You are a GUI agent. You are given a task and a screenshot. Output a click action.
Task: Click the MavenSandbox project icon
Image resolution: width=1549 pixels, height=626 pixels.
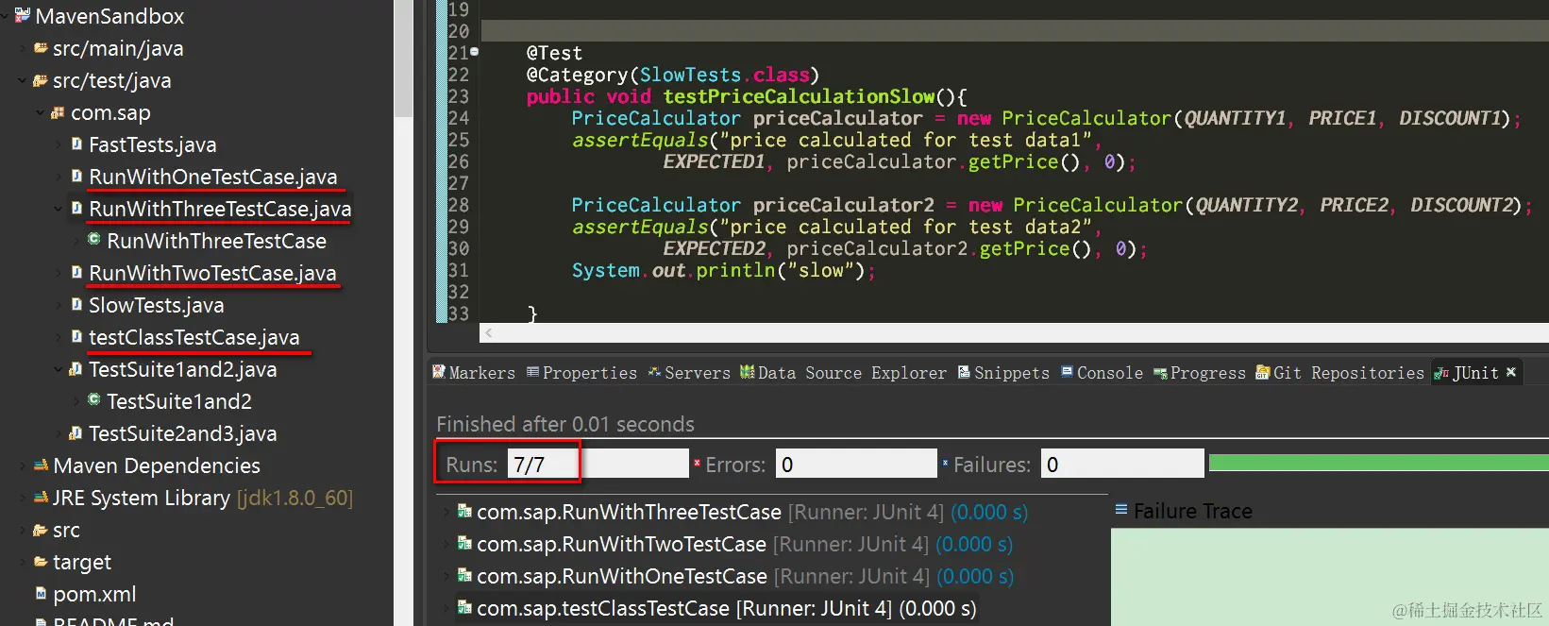coord(23,15)
